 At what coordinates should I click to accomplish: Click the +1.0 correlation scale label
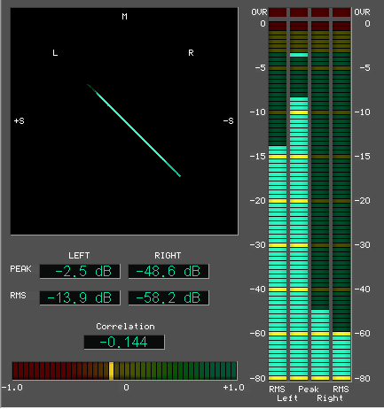(234, 388)
